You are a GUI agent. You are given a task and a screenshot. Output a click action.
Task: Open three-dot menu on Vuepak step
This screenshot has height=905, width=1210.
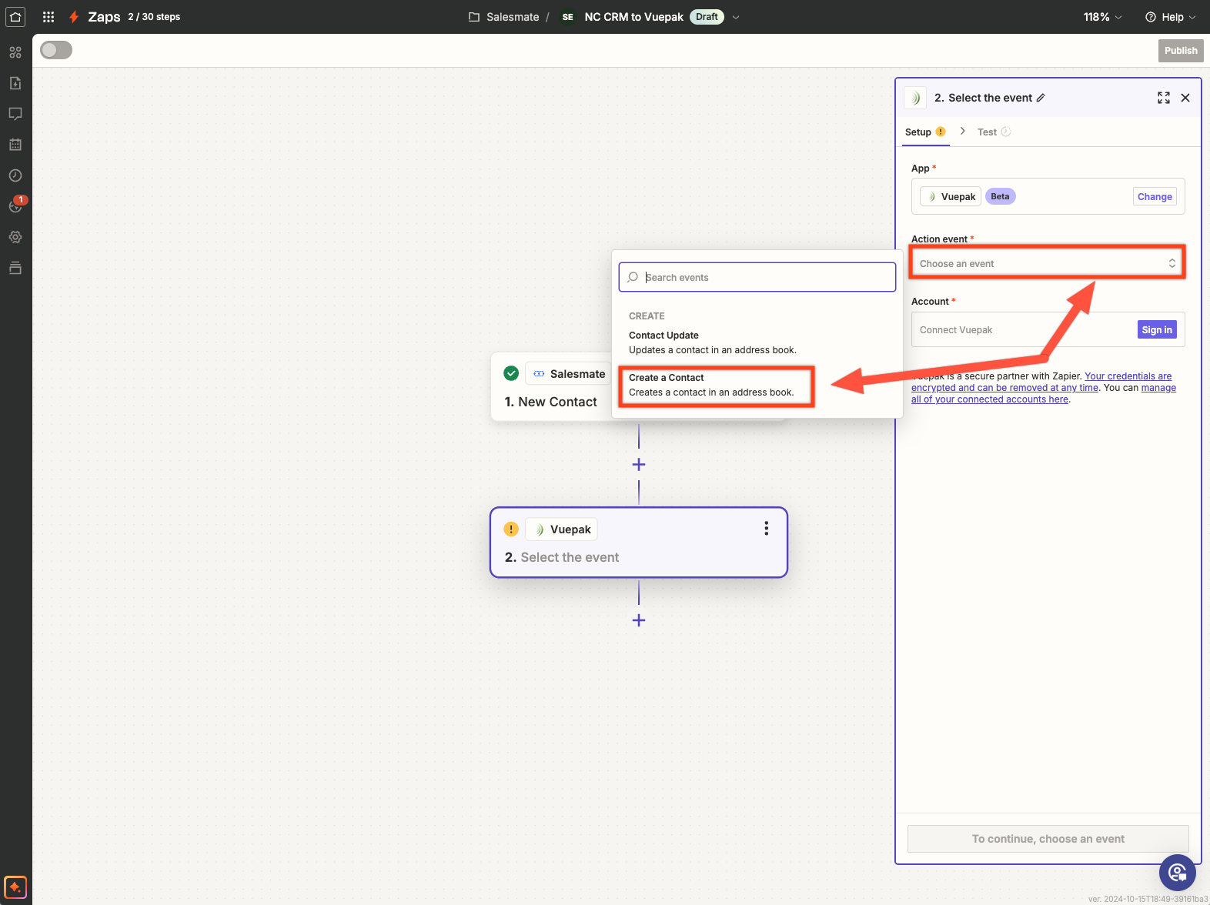coord(766,529)
